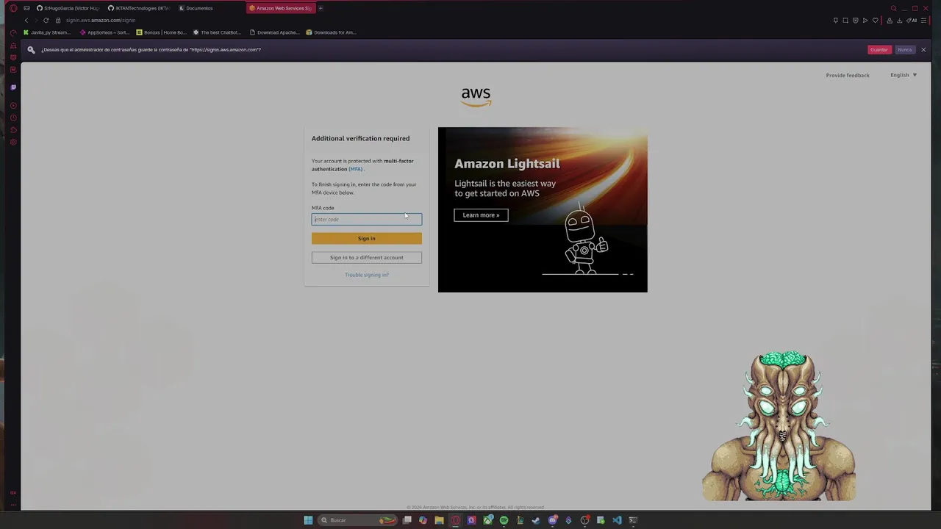This screenshot has width=941, height=529.
Task: Open the Download Apache bookmark
Action: click(274, 32)
